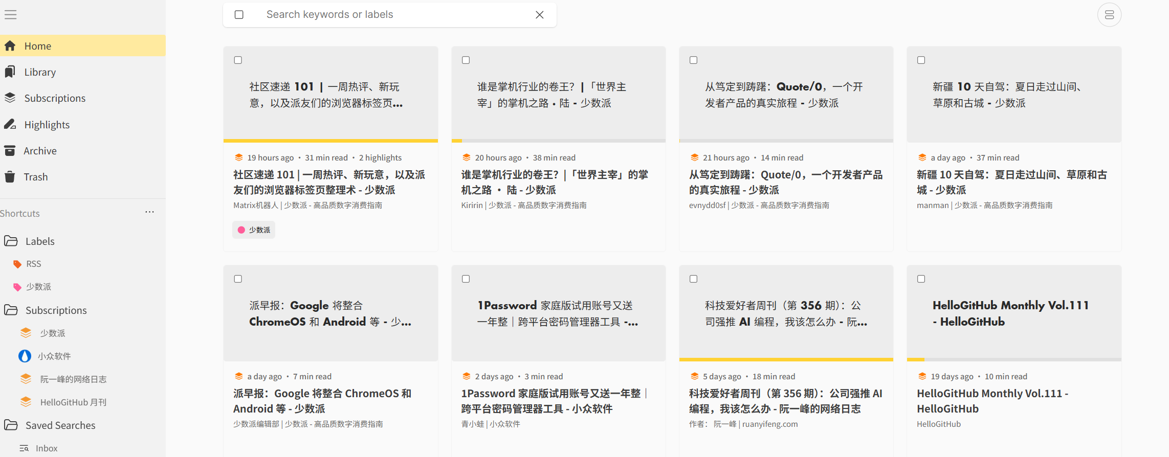Viewport: 1169px width, 457px height.
Task: Click the Inbox saved search icon
Action: click(x=24, y=448)
